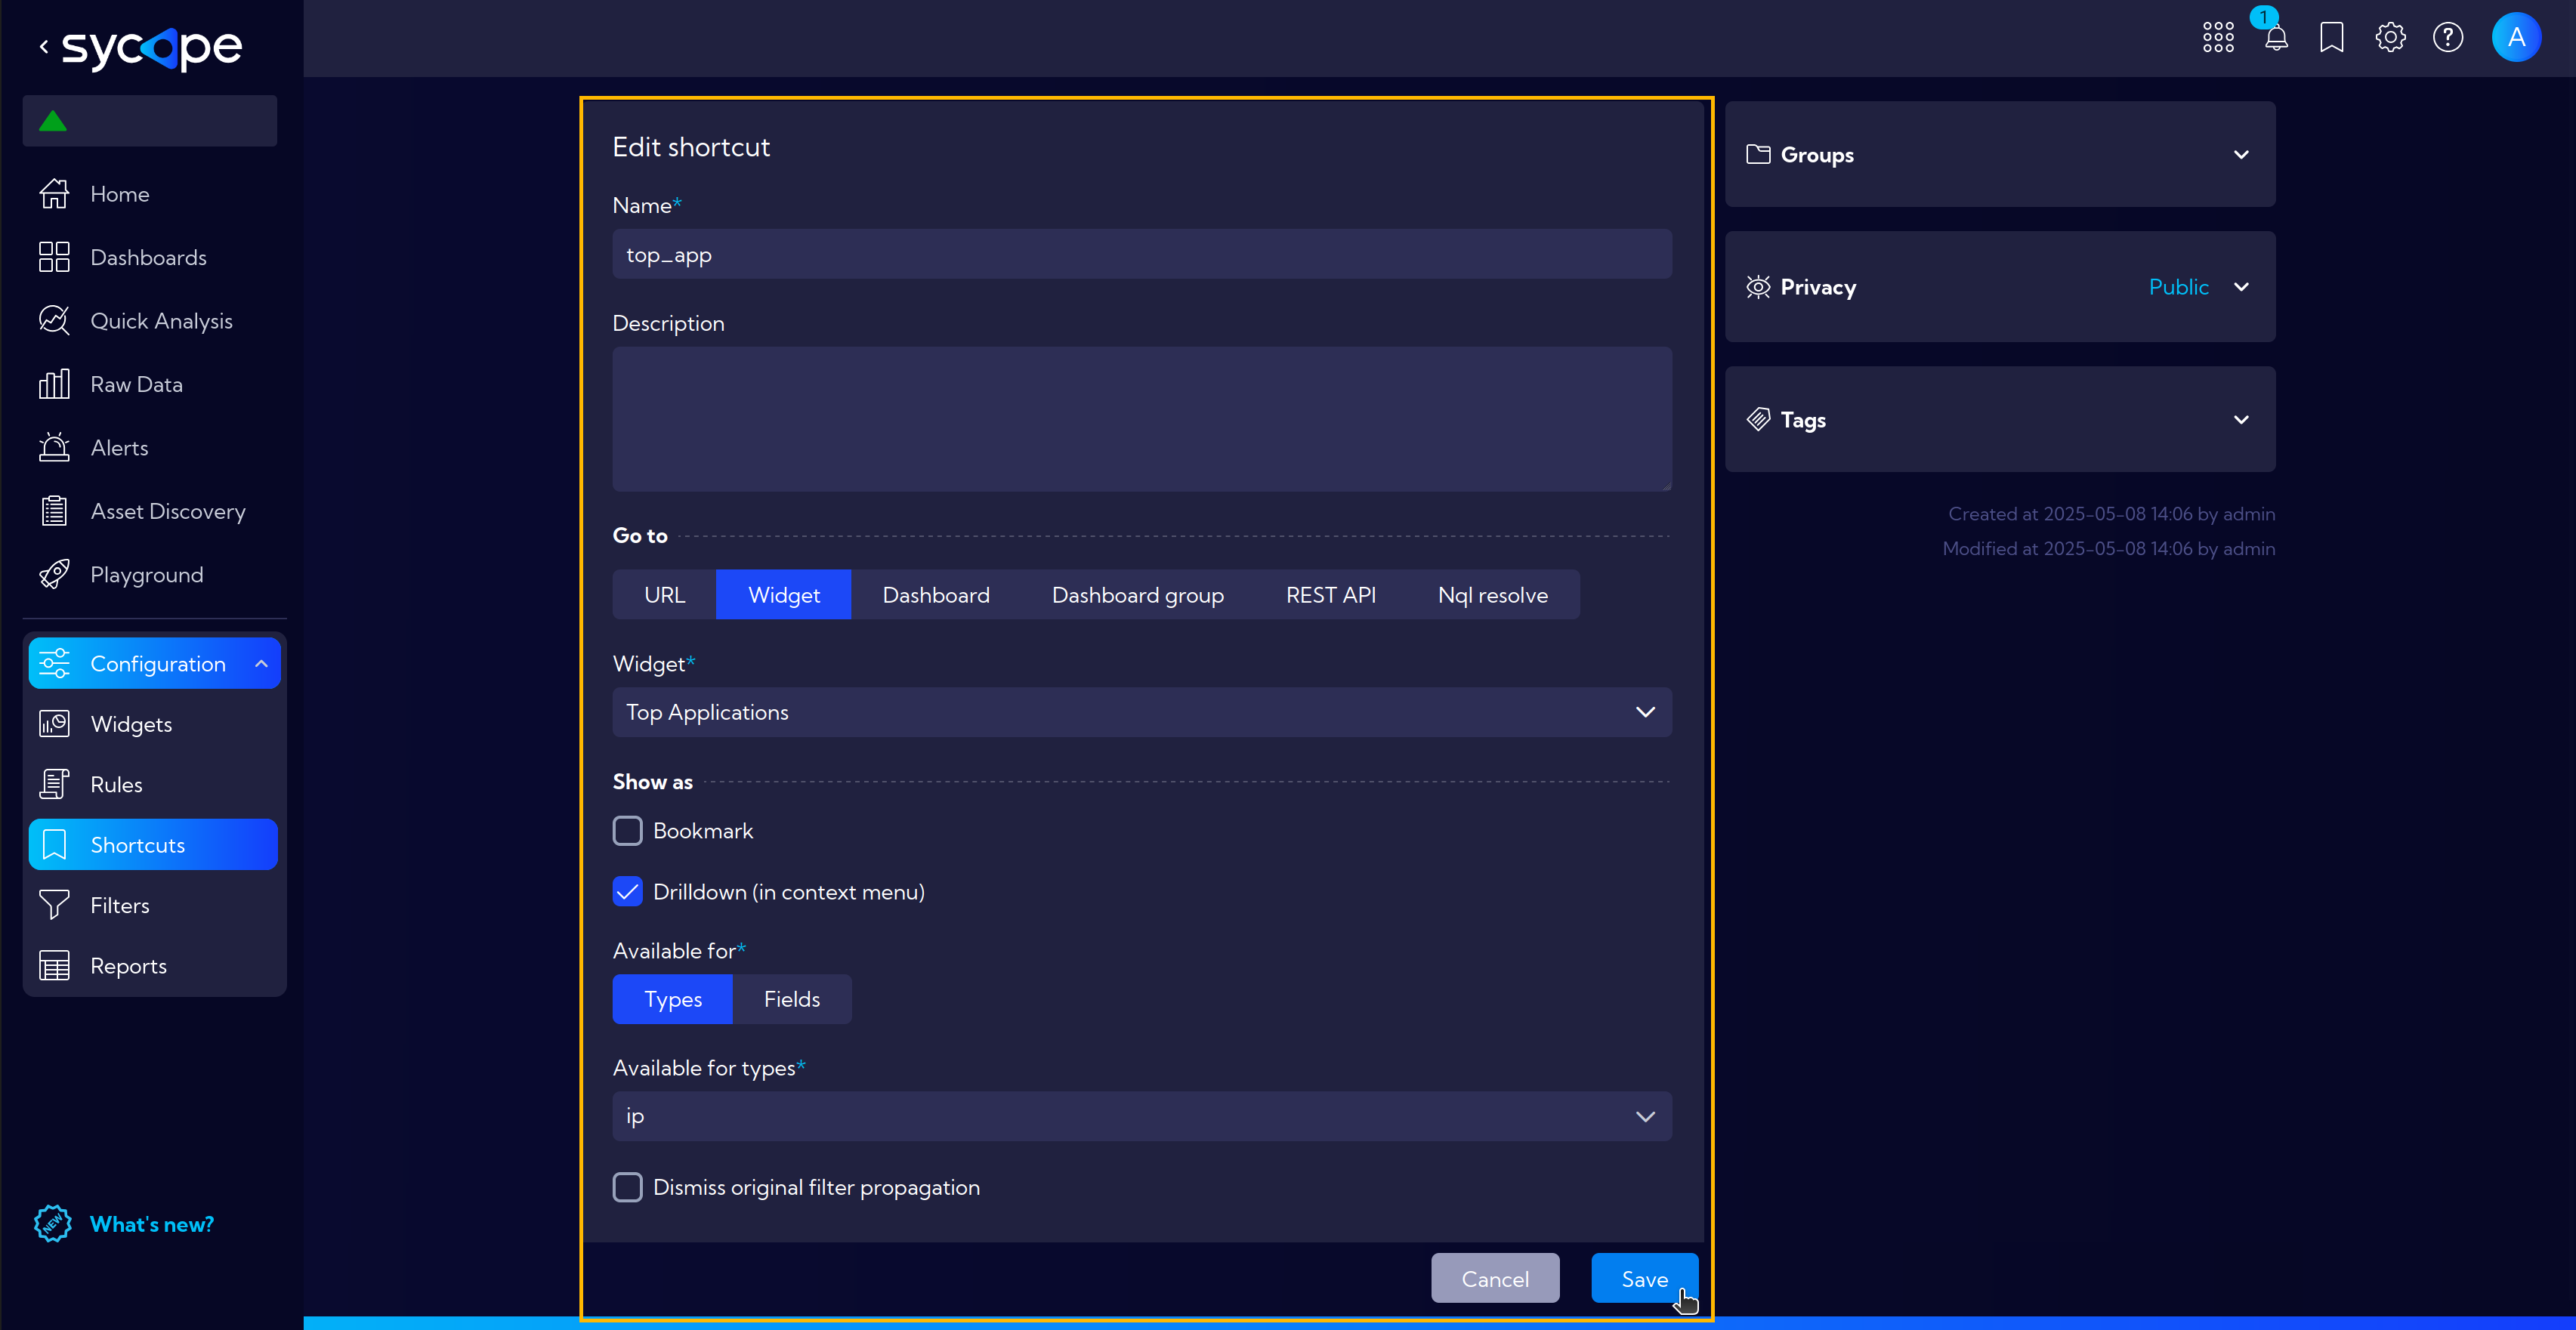
Task: Open the settings gear icon
Action: pos(2390,38)
